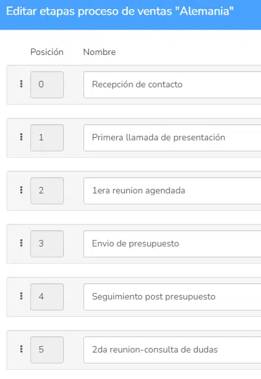This screenshot has height=379, width=261.
Task: Click the drag handle for Recepción de contacto
Action: [x=21, y=84]
